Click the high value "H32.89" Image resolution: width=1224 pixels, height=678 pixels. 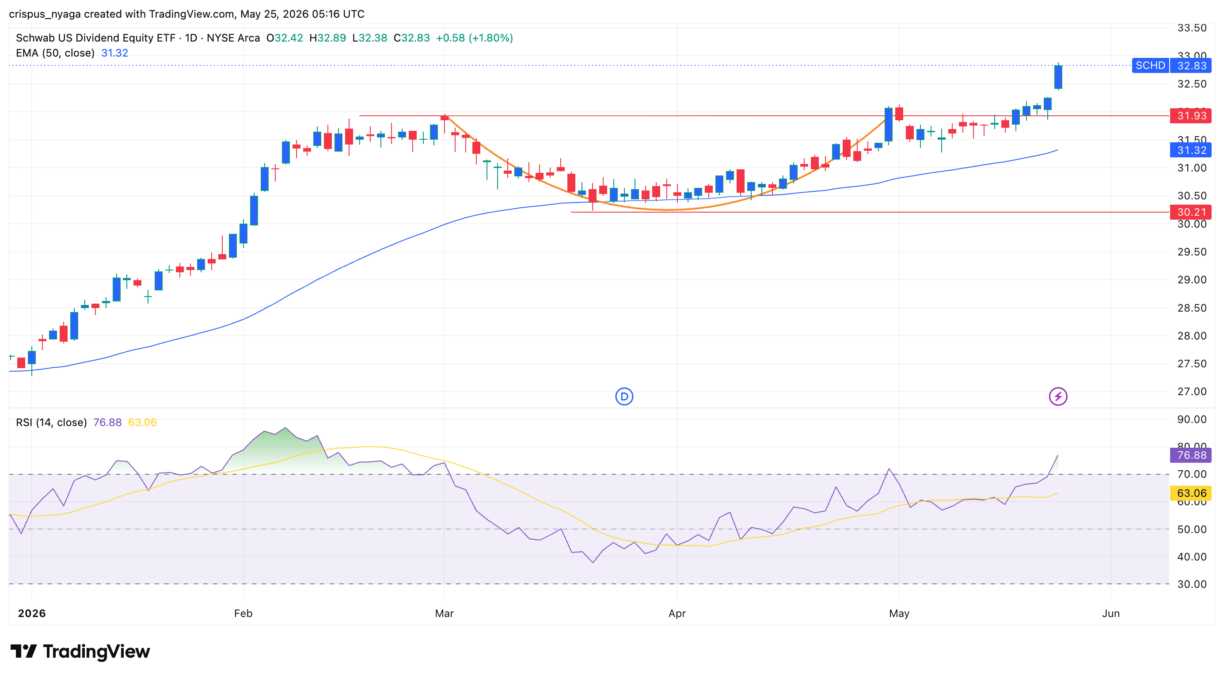(327, 38)
